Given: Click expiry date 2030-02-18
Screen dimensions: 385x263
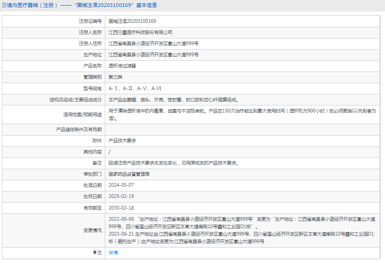Looking at the screenshot, I should [121, 208].
